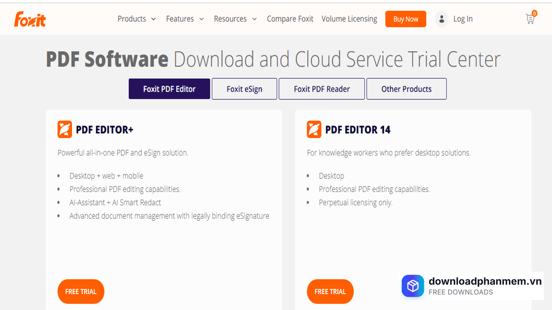Click the Foxit logo in header
The image size is (552, 310).
pos(30,19)
